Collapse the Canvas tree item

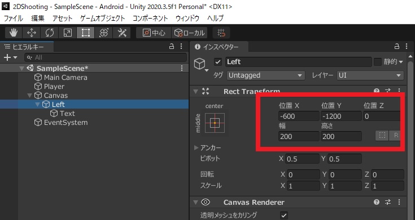(29, 96)
